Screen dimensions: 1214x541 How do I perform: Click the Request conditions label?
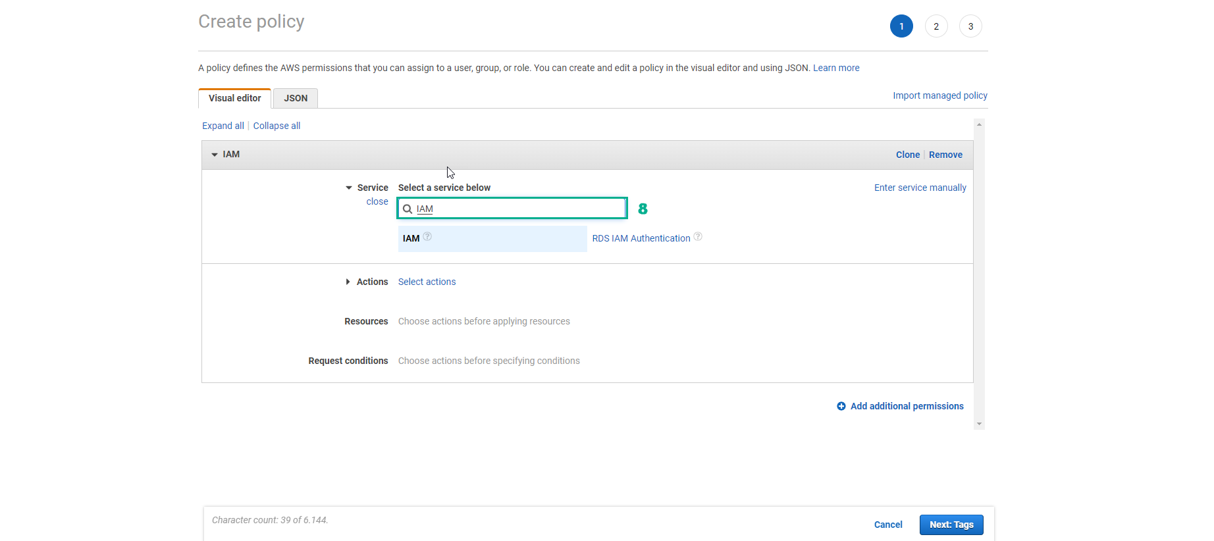pos(348,361)
